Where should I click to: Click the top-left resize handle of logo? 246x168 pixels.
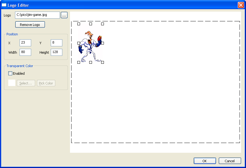(79, 24)
